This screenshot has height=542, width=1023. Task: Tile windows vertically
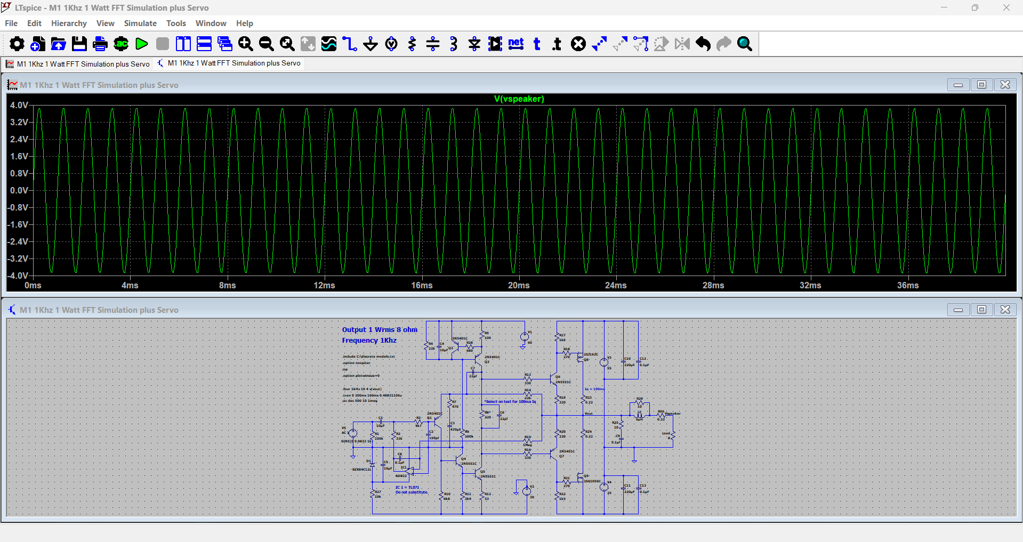(x=183, y=44)
